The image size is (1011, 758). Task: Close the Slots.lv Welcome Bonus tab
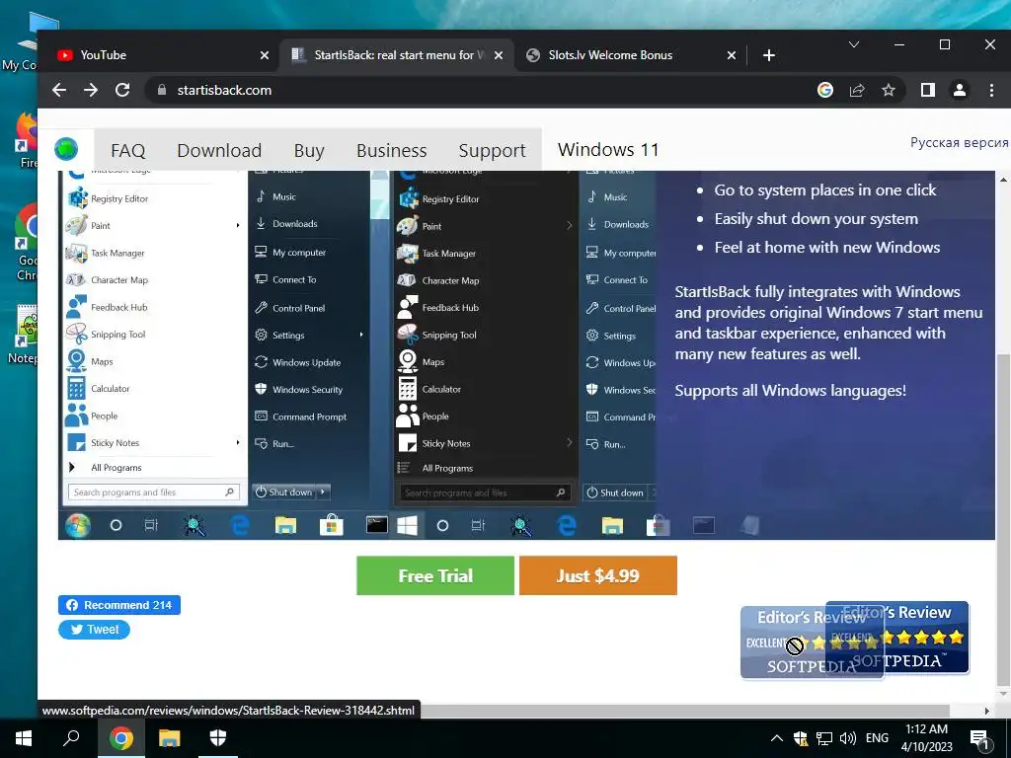click(732, 55)
